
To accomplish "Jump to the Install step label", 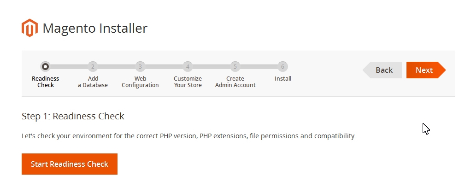I will pos(283,79).
